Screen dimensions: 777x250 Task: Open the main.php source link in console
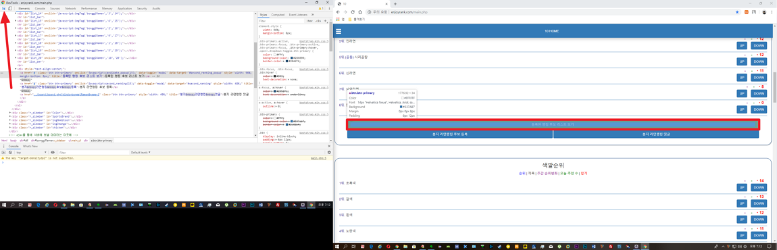point(318,157)
